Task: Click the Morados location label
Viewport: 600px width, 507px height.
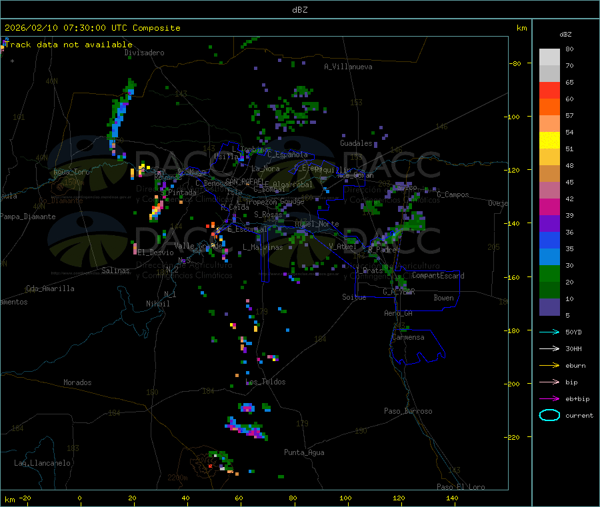Action: (x=78, y=382)
